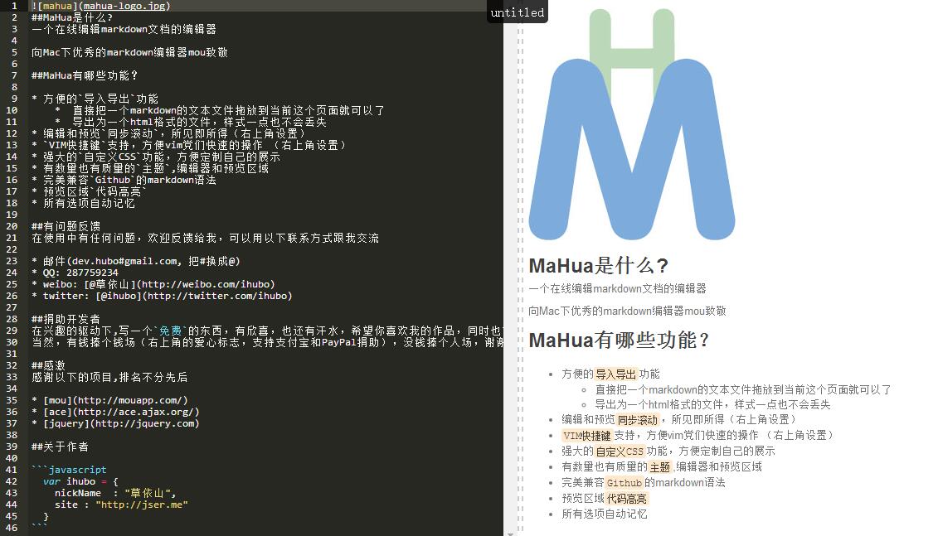Viewport: 938px width, 536px height.
Task: Place cursor on 'var ihubo' code line
Action: click(x=81, y=481)
